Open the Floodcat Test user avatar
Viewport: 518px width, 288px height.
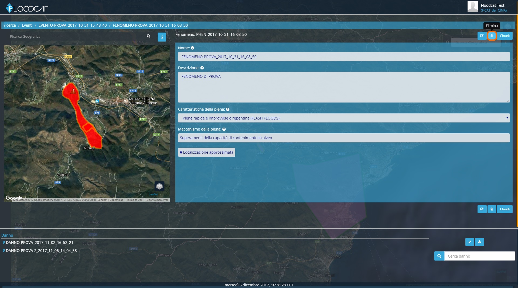pos(473,7)
